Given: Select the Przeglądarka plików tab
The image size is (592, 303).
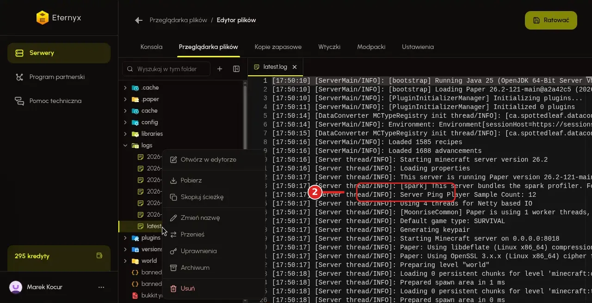Looking at the screenshot, I should (x=208, y=47).
